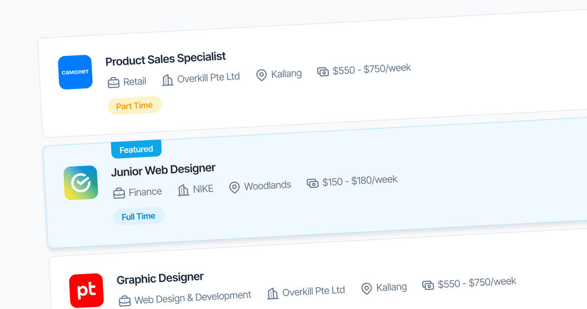Open the Graphic Designer job title
Viewport: 587px width, 309px height.
coord(160,278)
